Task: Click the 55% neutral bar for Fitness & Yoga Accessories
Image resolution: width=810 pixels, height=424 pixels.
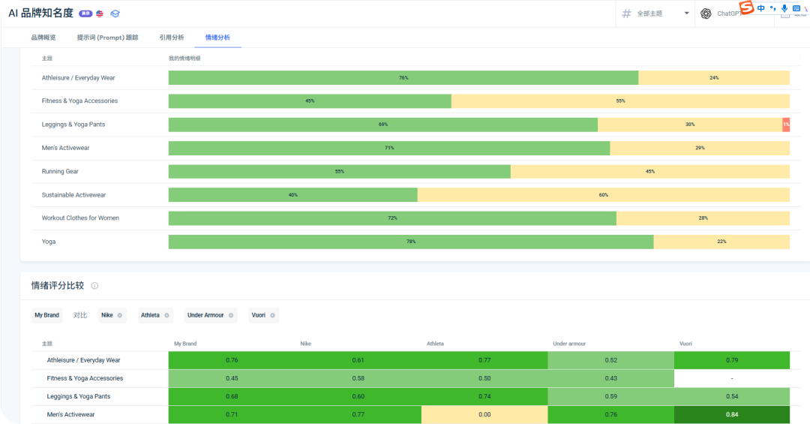Action: coord(620,101)
